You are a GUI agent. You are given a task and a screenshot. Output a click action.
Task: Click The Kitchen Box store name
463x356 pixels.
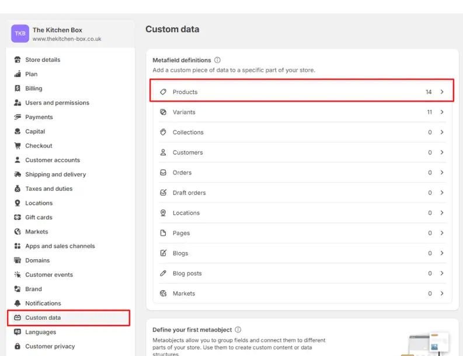coord(57,30)
